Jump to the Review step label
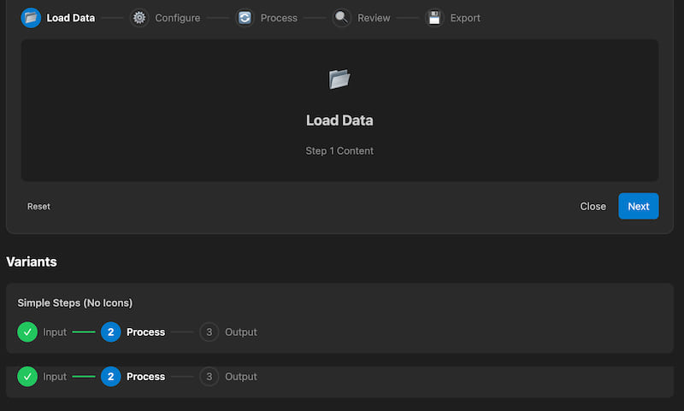 (x=374, y=18)
